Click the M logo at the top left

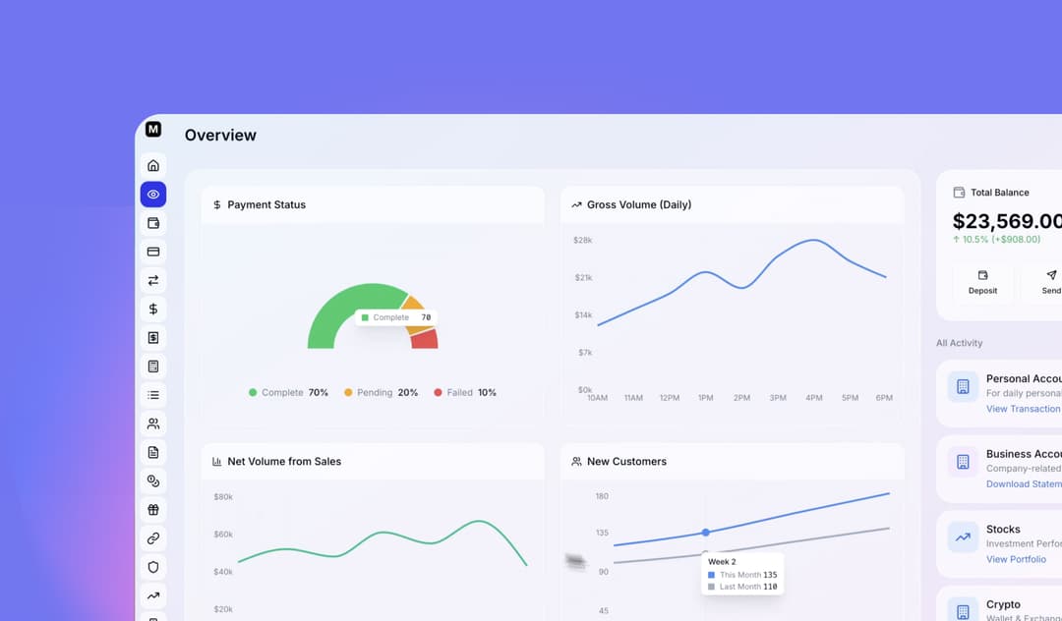click(152, 129)
